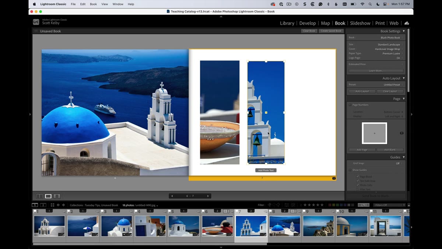Open the Filters Off dropdown
The width and height of the screenshot is (442, 249).
(389, 205)
